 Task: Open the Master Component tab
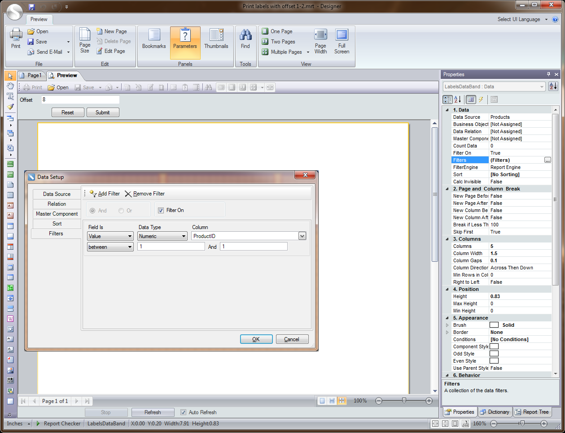(x=57, y=214)
